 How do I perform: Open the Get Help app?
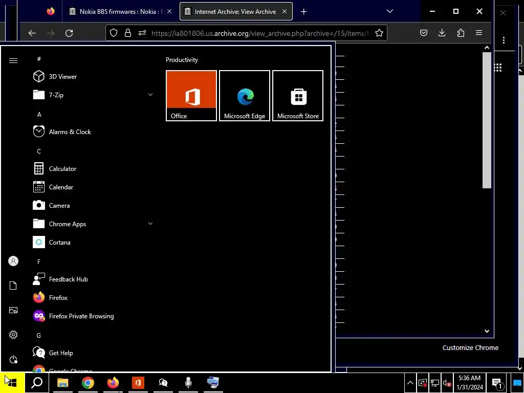(x=93, y=353)
